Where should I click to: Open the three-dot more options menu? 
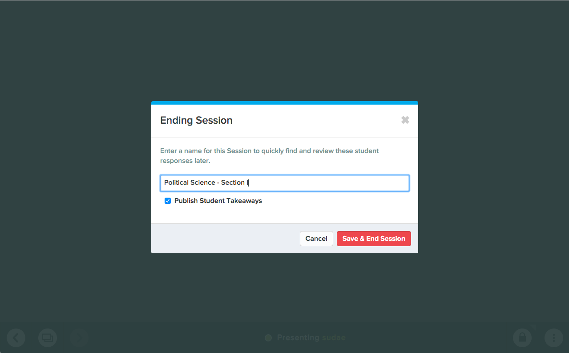[554, 338]
